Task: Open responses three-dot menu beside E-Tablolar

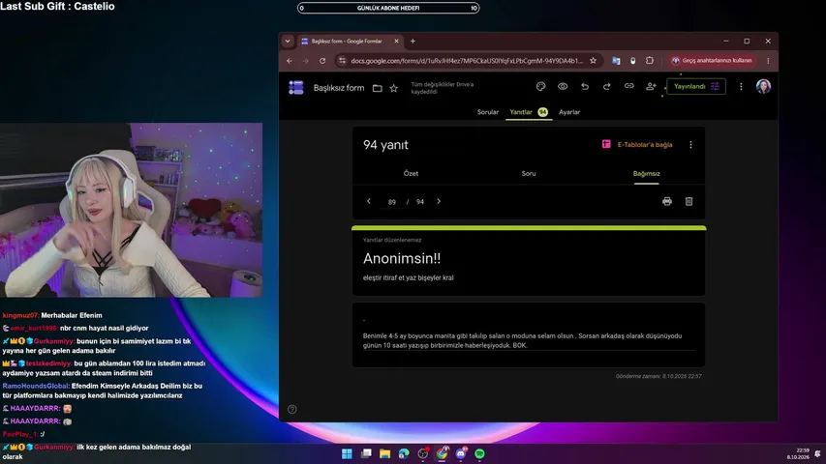Action: [x=690, y=145]
